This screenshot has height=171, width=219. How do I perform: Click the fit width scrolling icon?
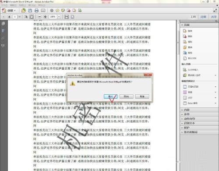(x=67, y=17)
